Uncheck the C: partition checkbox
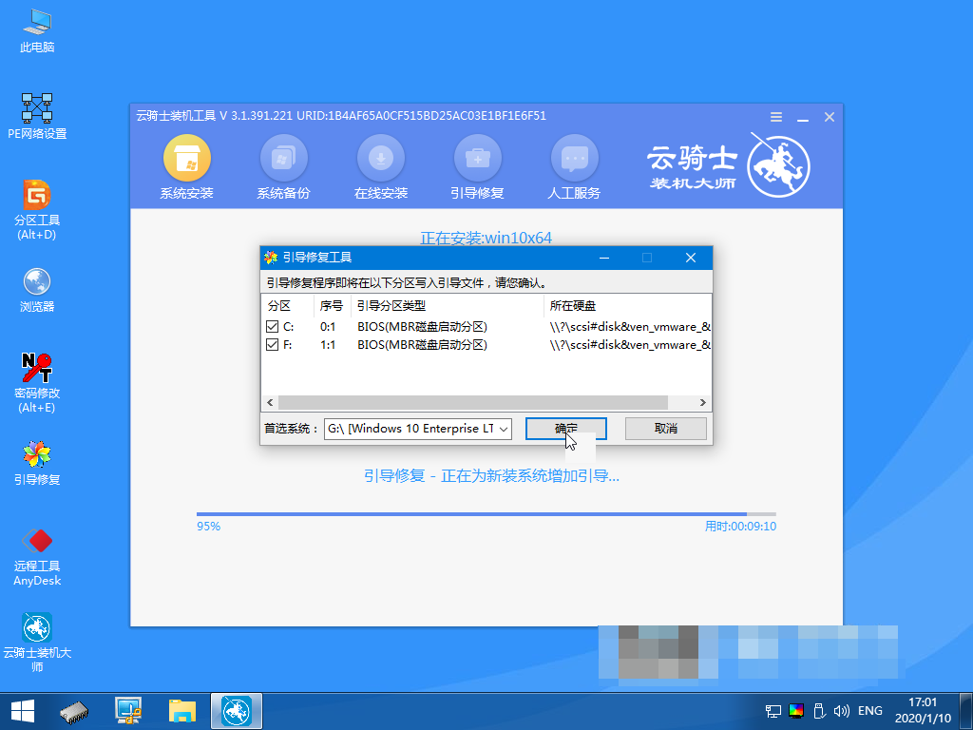 click(272, 327)
